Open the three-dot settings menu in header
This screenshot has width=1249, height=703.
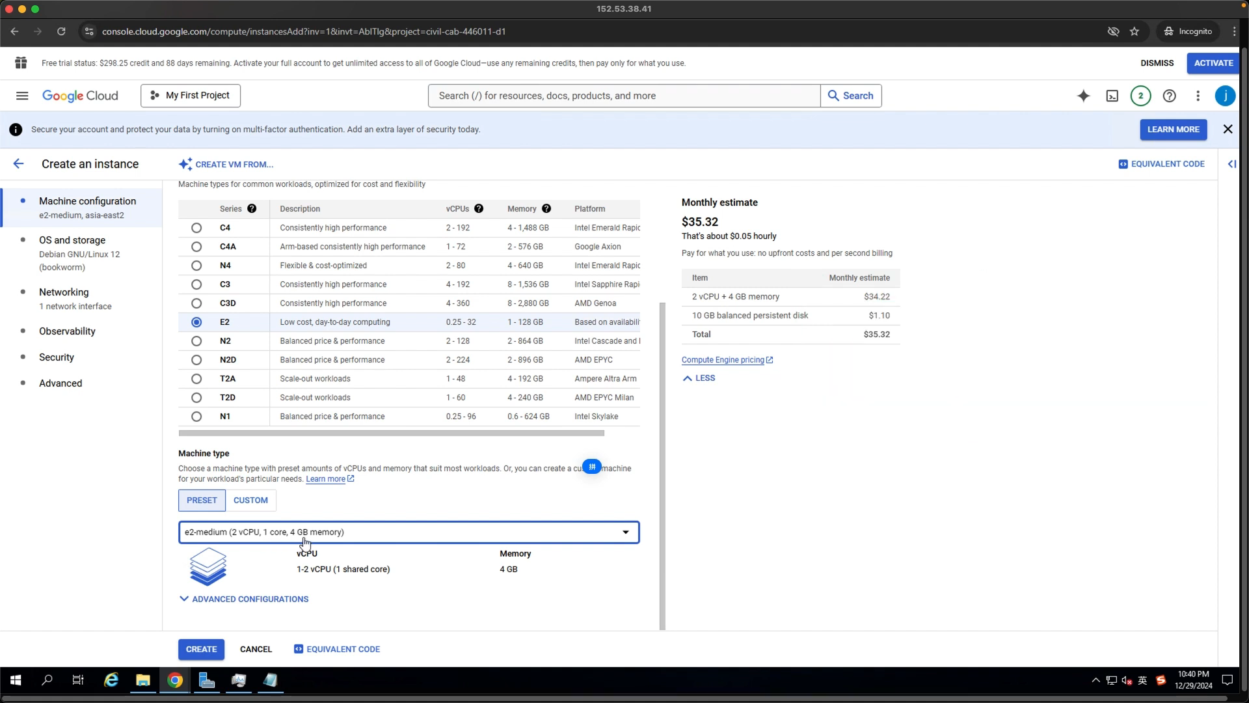[1198, 96]
